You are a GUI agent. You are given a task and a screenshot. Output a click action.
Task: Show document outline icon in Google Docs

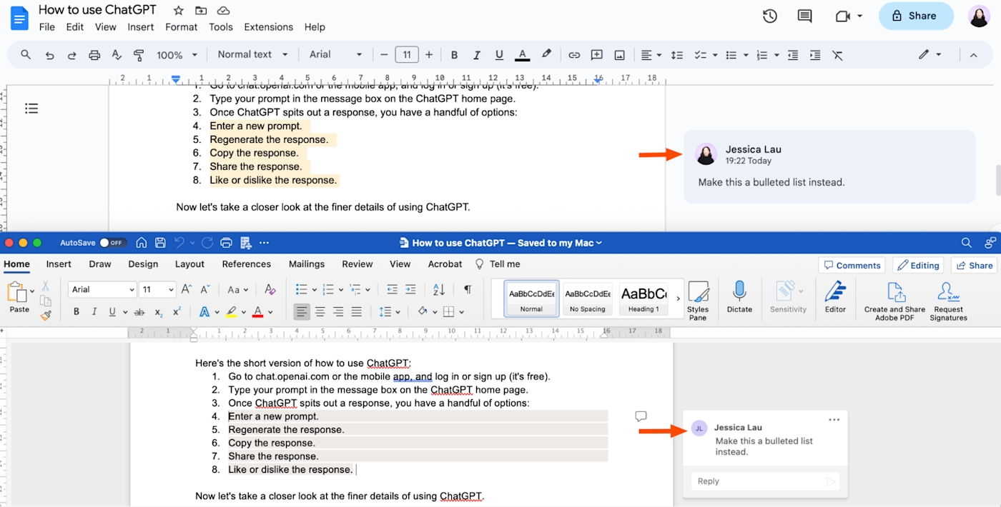pyautogui.click(x=31, y=109)
